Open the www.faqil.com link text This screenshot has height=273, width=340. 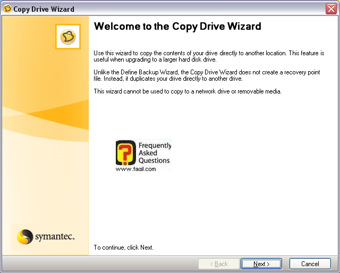coord(135,169)
